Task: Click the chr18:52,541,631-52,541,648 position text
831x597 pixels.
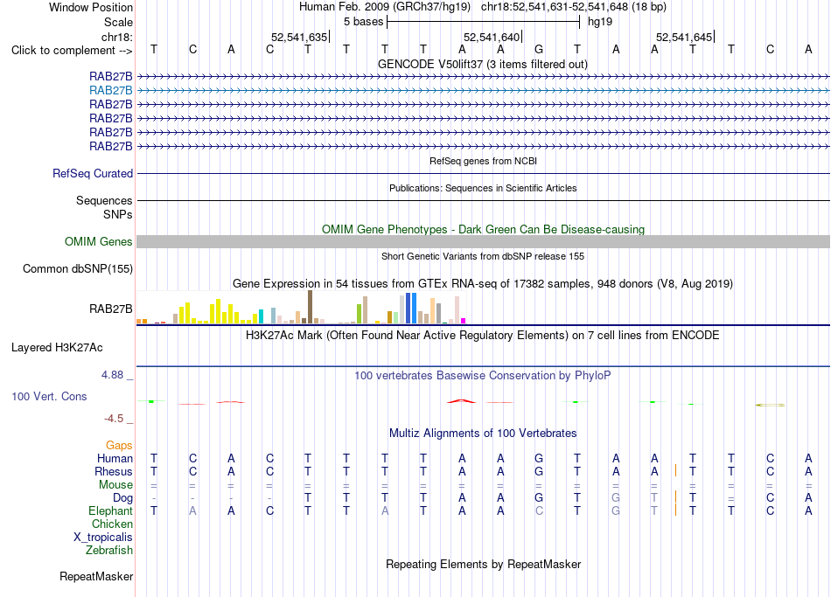Action: pyautogui.click(x=574, y=7)
